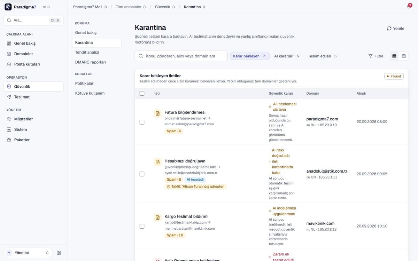
Task: Click the 7 kayıt badge
Action: (x=394, y=76)
